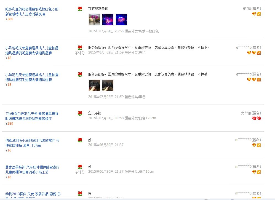The width and height of the screenshot is (275, 200).
Task: Click username 柏*敏(匿名)
Action: tap(252, 9)
